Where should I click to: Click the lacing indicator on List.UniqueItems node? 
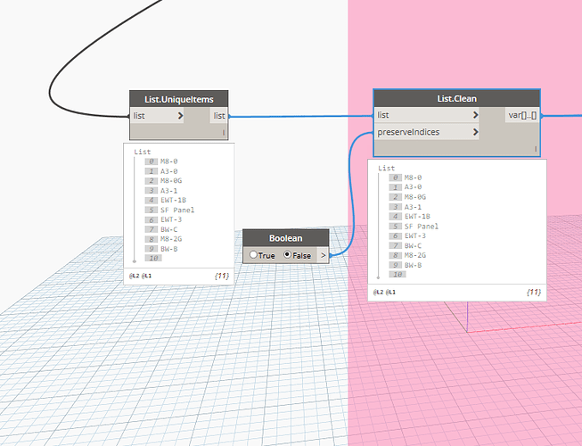pos(224,133)
